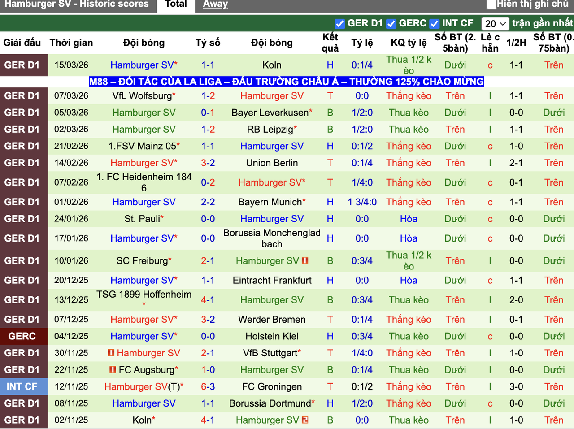Click the 3-2 score against Union Berlin
Viewport: 574px width, 429px height.
pos(208,163)
